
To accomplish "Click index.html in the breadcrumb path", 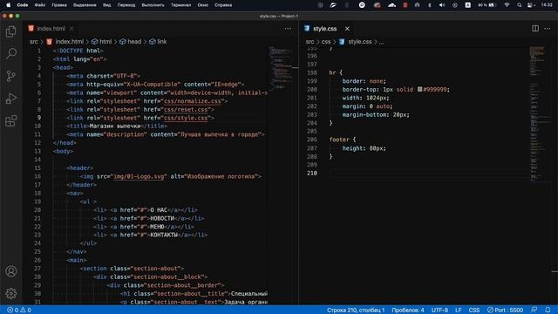I will point(70,42).
